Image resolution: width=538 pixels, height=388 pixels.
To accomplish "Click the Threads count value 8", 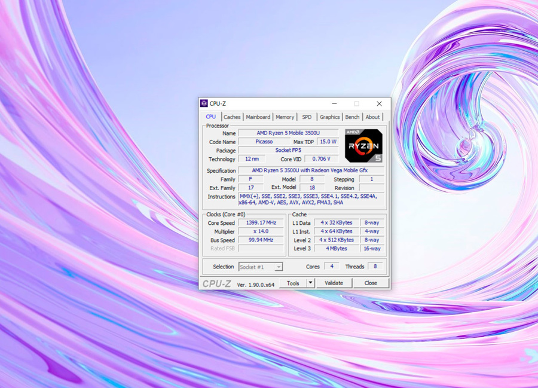I will 375,266.
